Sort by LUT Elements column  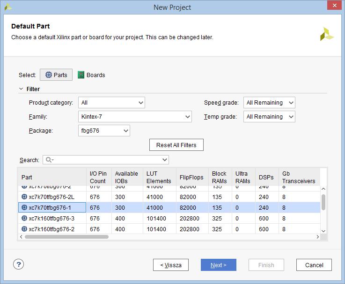coord(160,177)
